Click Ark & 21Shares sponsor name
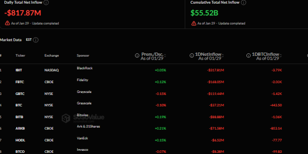Viewport: 308px width, 154px height. click(88, 126)
